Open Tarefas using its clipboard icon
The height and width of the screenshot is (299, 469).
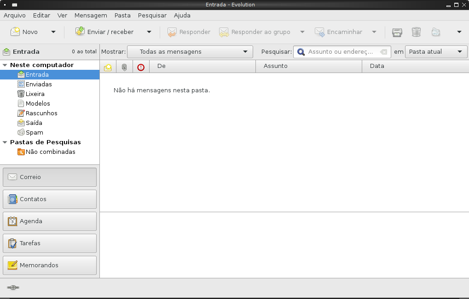tap(12, 243)
